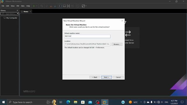Screen dimensions: 187x105
Task: Click the green Power On play icon
Action: click(x=34, y=6)
